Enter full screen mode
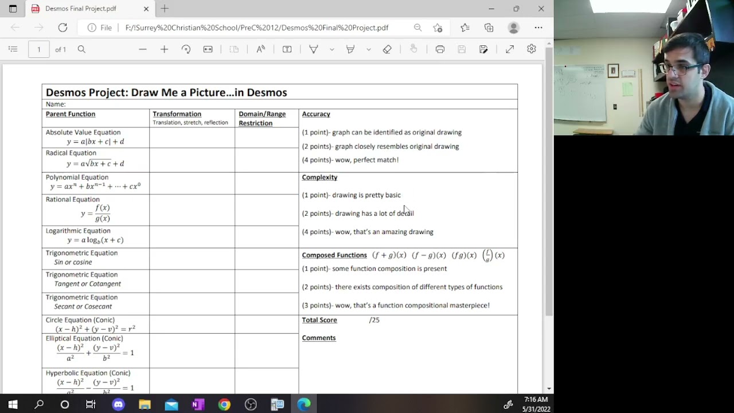The width and height of the screenshot is (734, 413). (510, 49)
